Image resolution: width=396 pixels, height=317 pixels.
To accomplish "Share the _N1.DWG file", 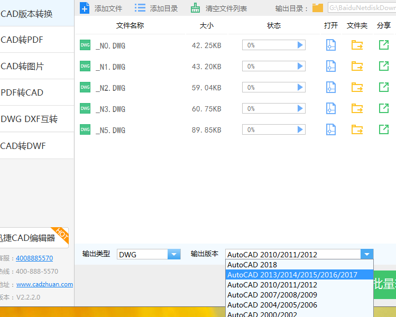I will tap(384, 67).
